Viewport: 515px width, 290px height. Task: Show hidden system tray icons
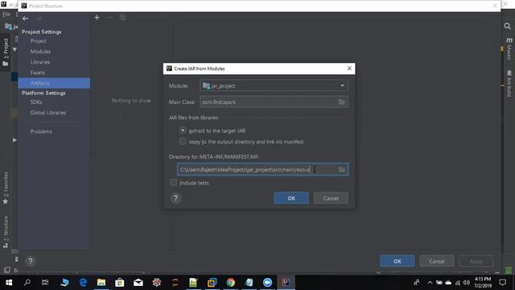coord(430,283)
